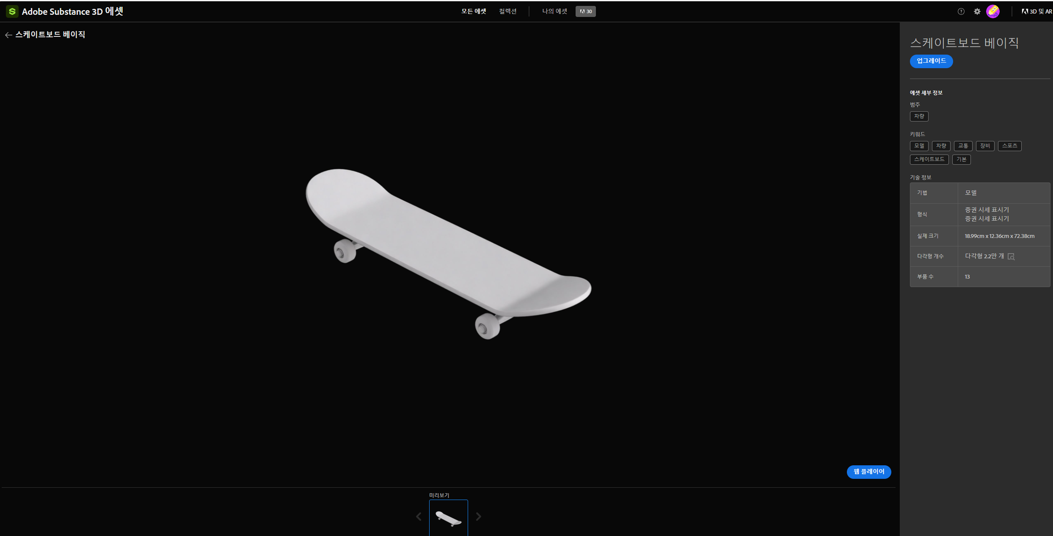Go to the previous preview thumbnail arrow
Image resolution: width=1053 pixels, height=536 pixels.
pos(419,517)
